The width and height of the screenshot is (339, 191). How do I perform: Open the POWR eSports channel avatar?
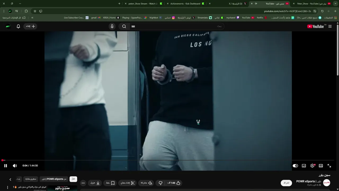[327, 183]
